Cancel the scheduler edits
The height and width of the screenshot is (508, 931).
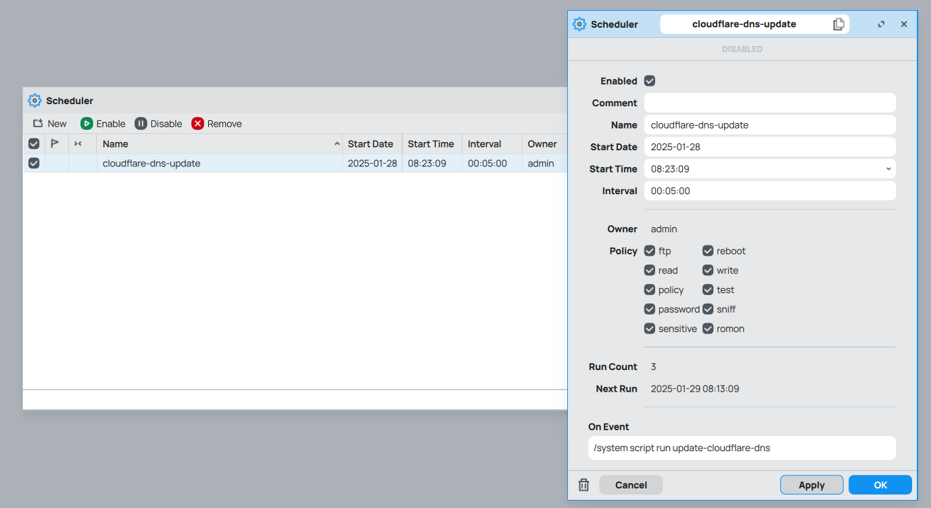630,484
